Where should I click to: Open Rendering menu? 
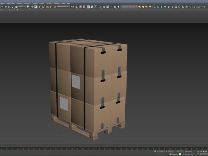[x=19, y=3]
